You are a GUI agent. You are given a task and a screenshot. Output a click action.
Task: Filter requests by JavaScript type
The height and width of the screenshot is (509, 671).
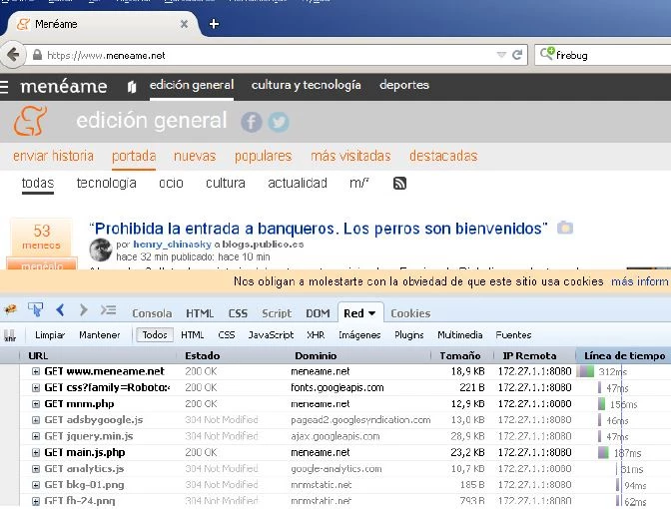tap(271, 335)
